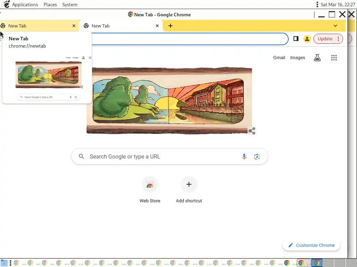
Task: Open the Gmail link
Action: (x=279, y=58)
